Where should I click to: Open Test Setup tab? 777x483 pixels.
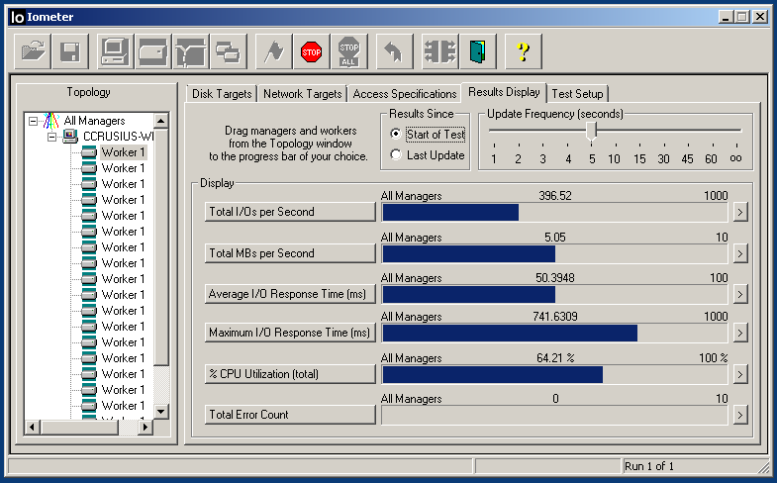coord(577,94)
